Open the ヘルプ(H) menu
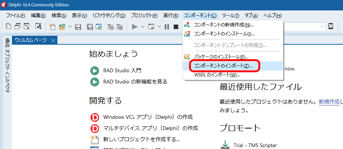 272,16
